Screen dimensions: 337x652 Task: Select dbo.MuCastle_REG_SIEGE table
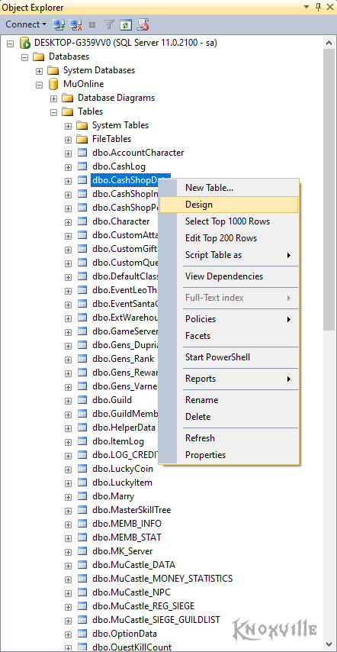click(x=143, y=606)
